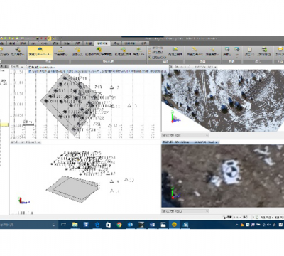Viewport: 284px width, 256px height.
Task: Select the tab above target photo view
Action: (x=190, y=142)
